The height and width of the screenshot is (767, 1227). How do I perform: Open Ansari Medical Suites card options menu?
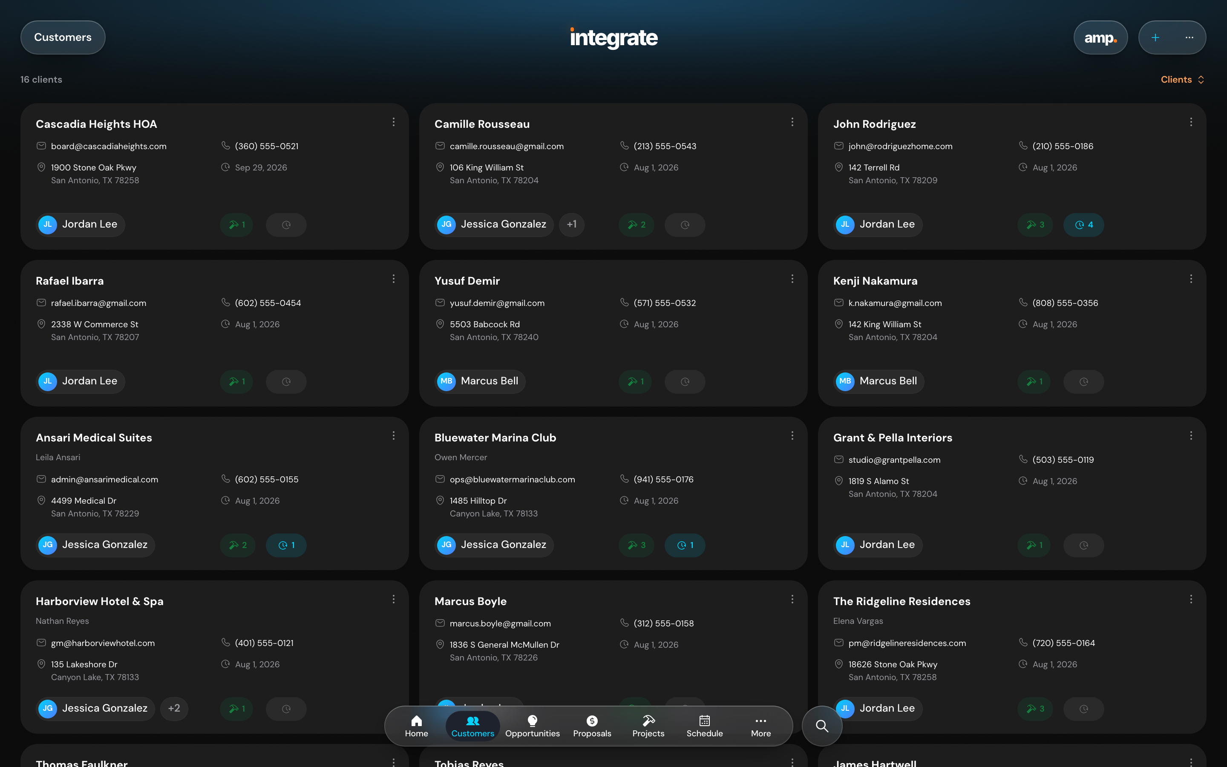(394, 436)
